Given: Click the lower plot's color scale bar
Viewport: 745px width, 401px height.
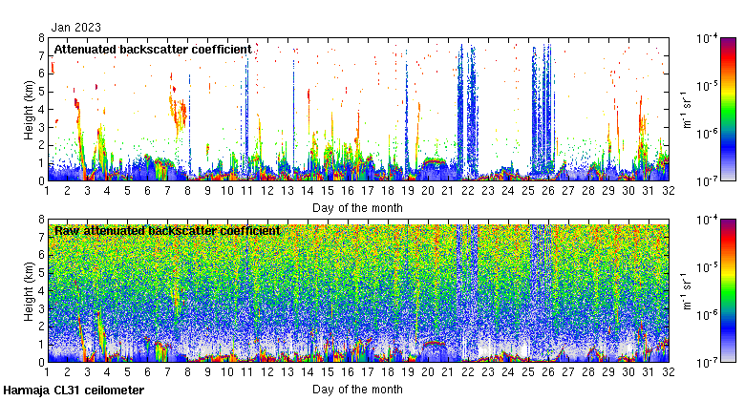Looking at the screenshot, I should (x=729, y=291).
